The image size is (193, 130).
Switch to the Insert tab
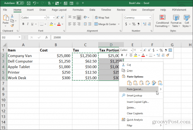30,10
